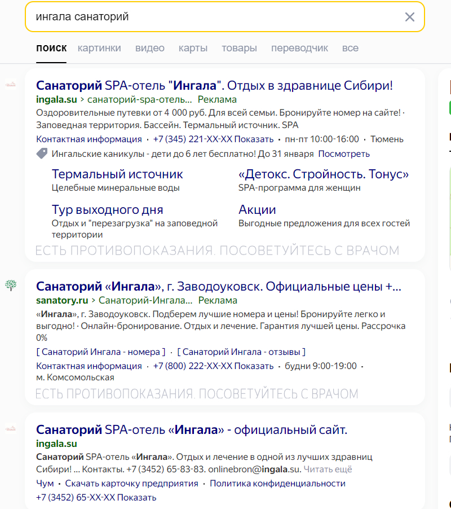
Task: Click 'Реклама' label in the sanatory.ru ad
Action: click(218, 300)
